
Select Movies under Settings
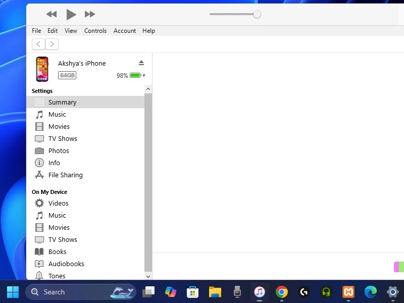(x=85, y=126)
